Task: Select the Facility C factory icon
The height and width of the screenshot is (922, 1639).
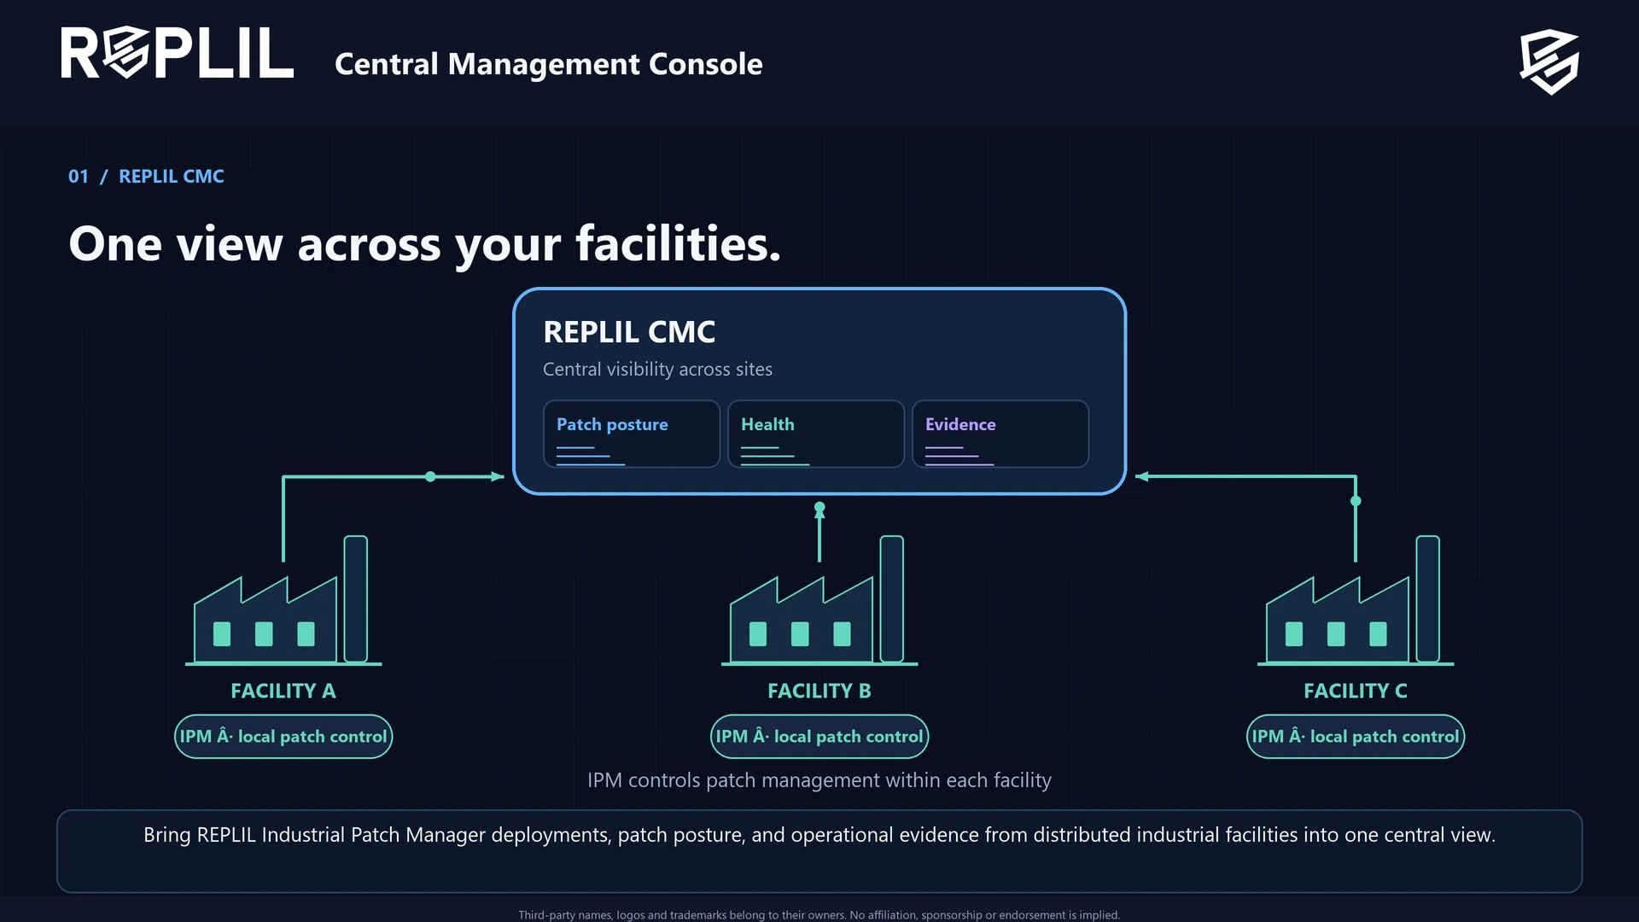Action: pos(1356,600)
